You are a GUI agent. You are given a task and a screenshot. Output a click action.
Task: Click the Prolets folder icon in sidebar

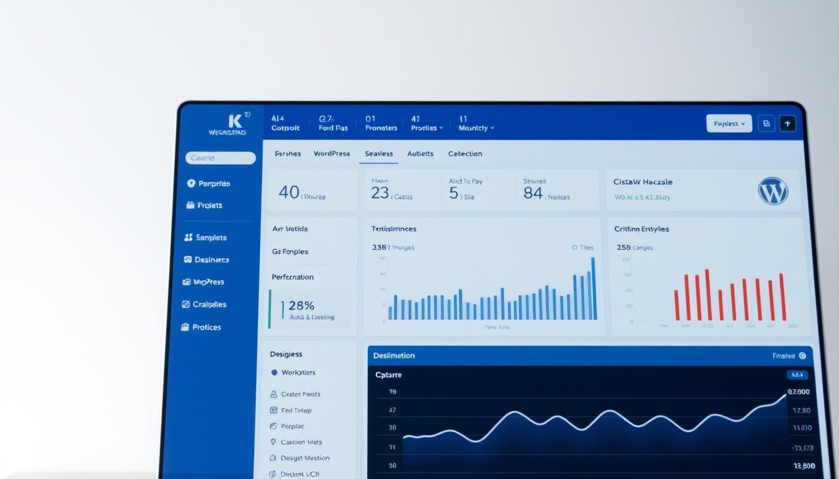[190, 205]
